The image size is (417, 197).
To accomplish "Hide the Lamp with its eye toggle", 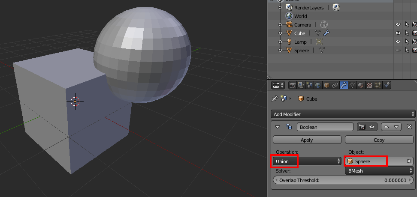I will tap(398, 42).
